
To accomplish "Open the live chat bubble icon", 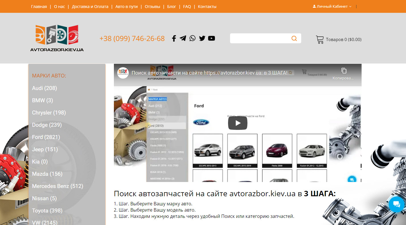I will click(396, 204).
